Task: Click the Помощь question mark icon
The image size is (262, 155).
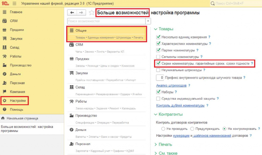Action: pyautogui.click(x=5, y=110)
